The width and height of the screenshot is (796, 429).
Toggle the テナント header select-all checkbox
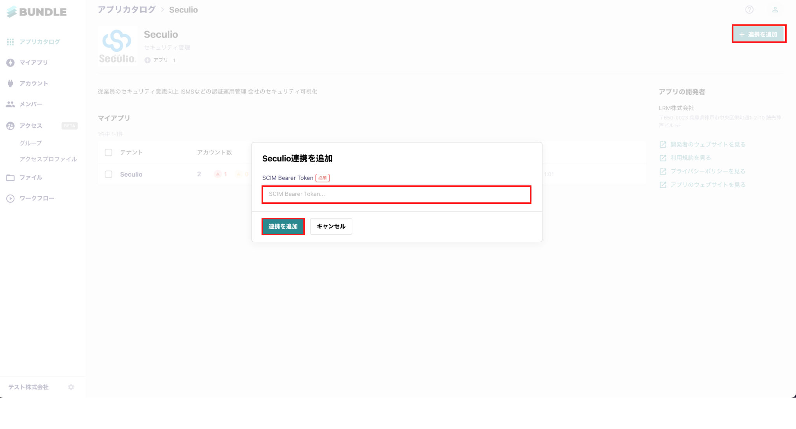point(108,152)
